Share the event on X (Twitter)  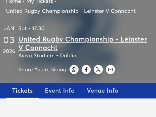point(98,70)
